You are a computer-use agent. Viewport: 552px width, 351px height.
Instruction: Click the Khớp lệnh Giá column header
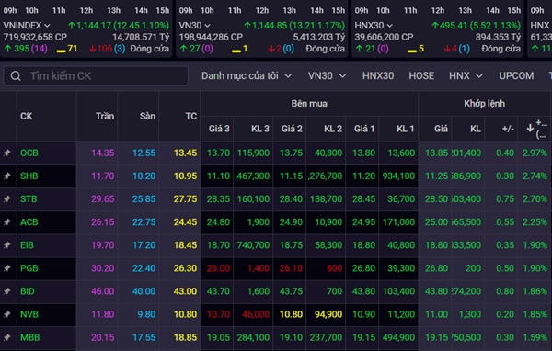click(441, 129)
